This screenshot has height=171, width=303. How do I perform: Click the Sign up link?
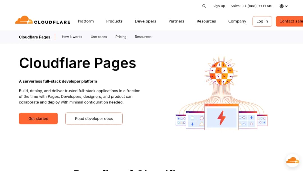tap(219, 6)
